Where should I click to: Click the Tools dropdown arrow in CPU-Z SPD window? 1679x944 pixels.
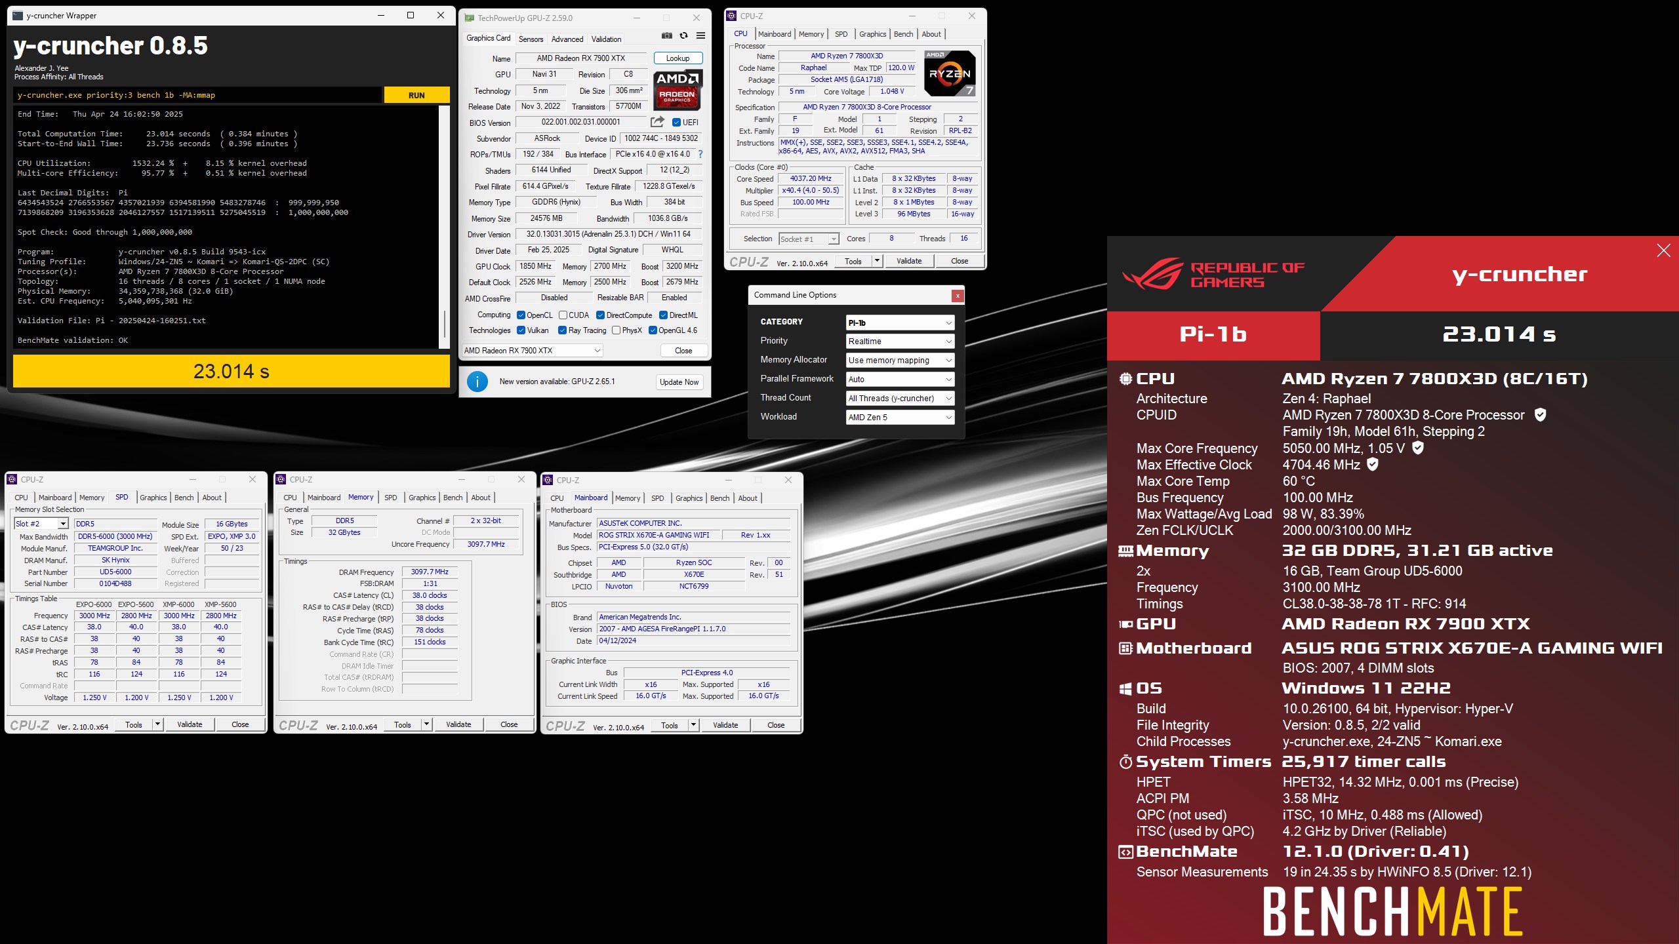(x=157, y=724)
